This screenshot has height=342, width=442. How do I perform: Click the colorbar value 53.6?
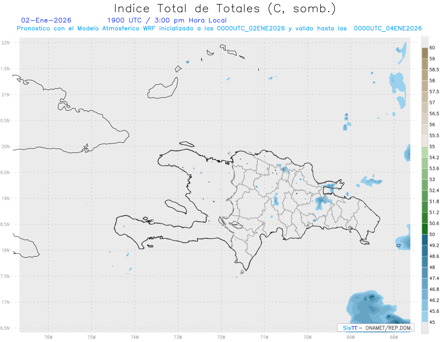tap(434, 169)
